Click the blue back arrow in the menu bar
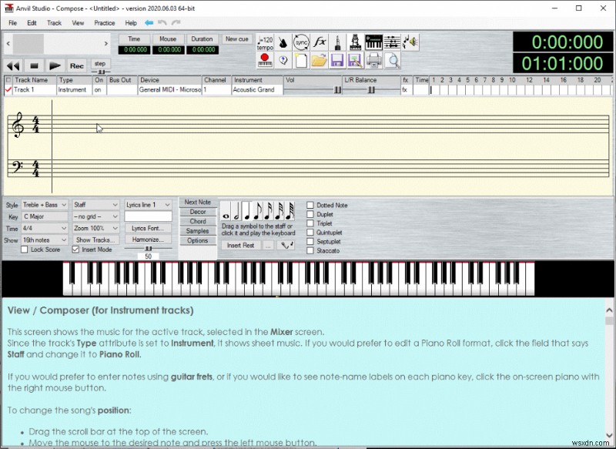This screenshot has height=449, width=616. (149, 23)
